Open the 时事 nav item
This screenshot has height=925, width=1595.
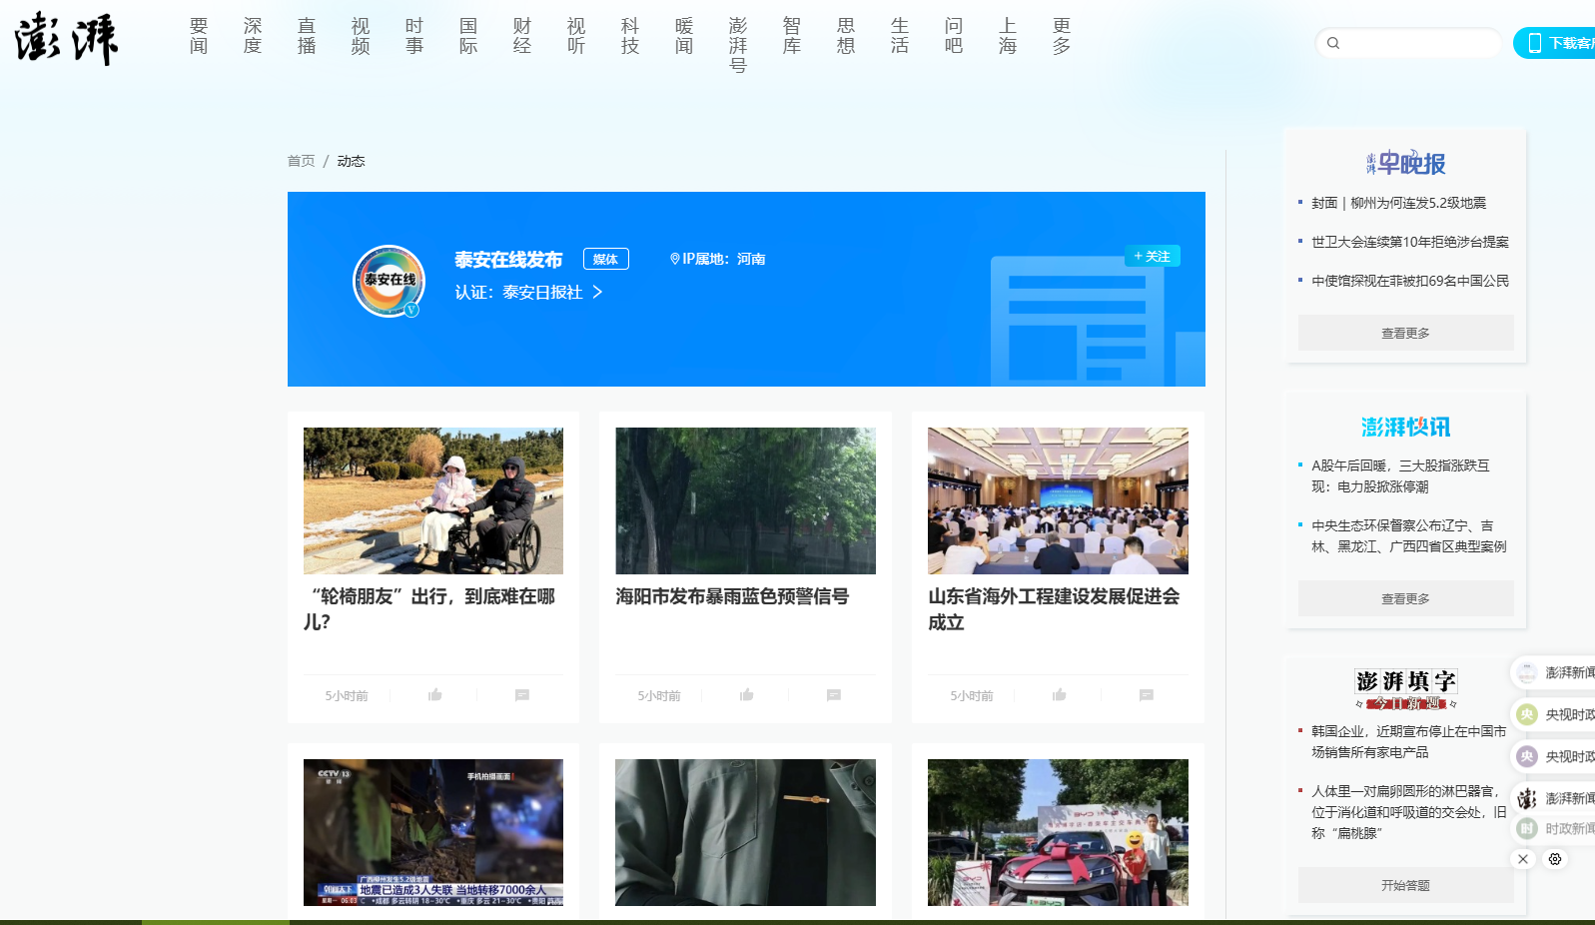pyautogui.click(x=414, y=36)
